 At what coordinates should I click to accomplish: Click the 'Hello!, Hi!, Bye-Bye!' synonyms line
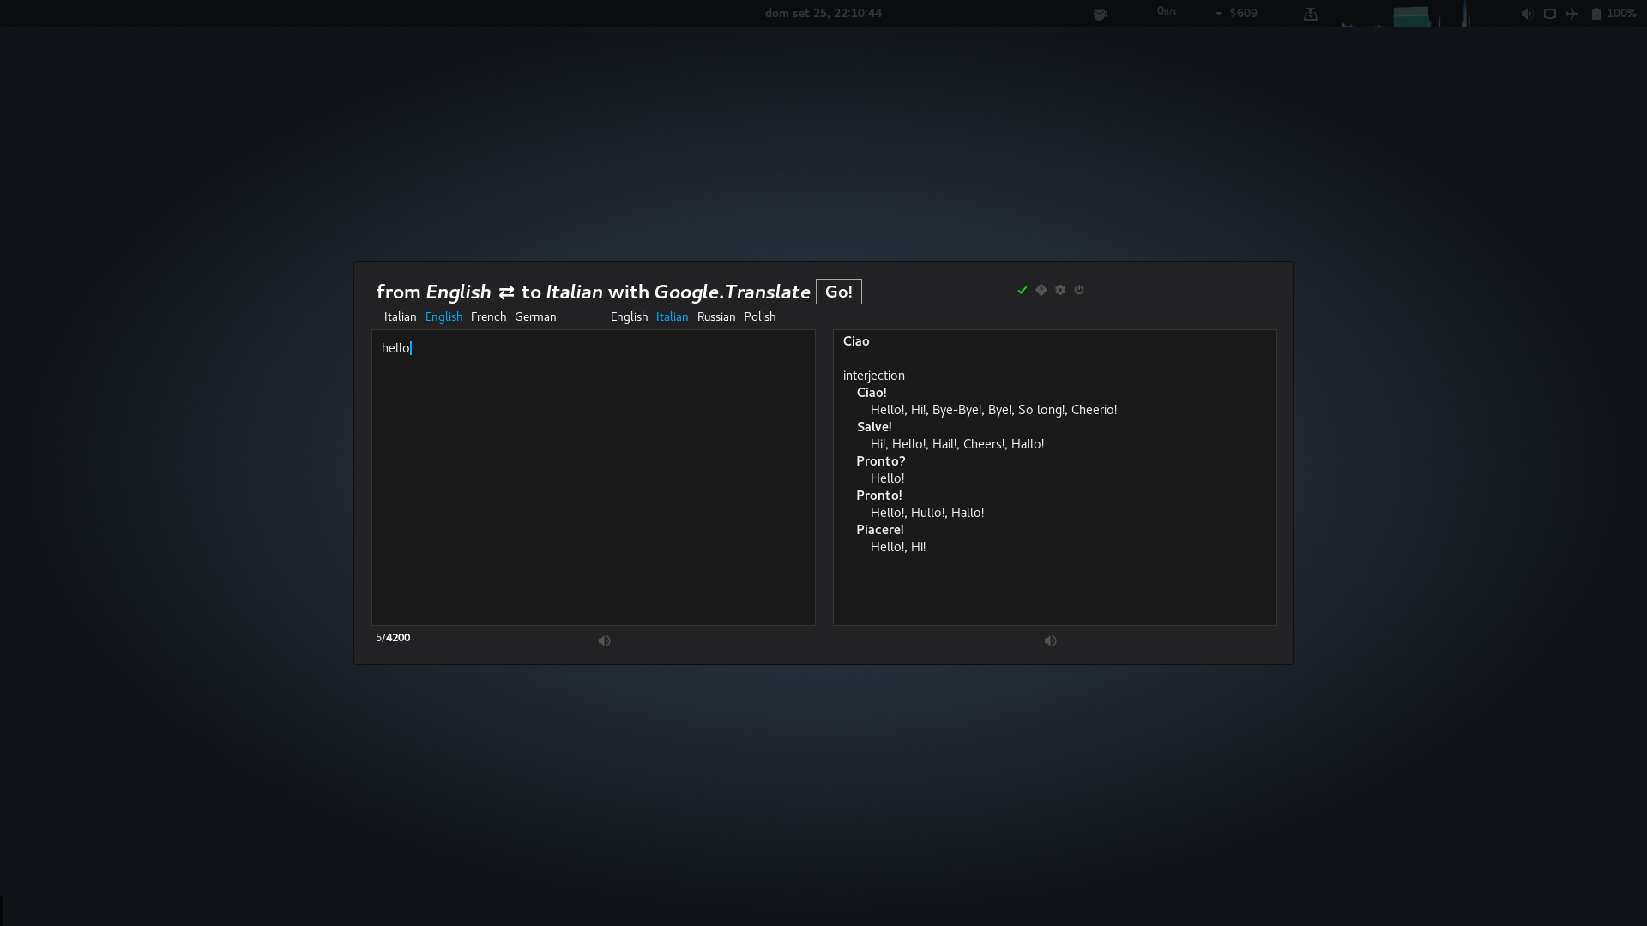[993, 410]
